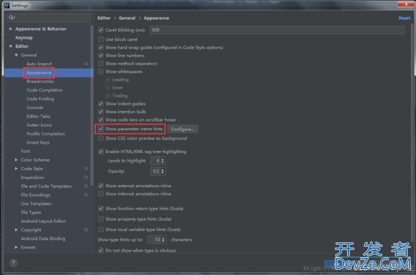This screenshot has width=416, height=275.
Task: Collapse the General tree node arrow
Action: click(17, 55)
